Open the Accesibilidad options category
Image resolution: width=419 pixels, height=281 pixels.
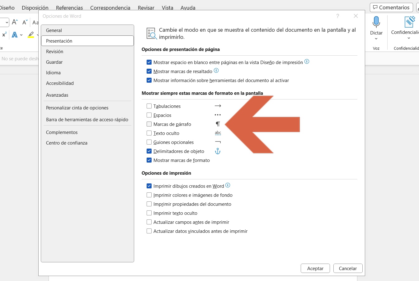[87, 83]
